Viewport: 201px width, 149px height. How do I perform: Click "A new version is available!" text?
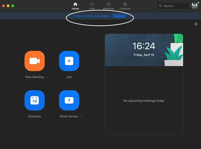pyautogui.click(x=92, y=16)
